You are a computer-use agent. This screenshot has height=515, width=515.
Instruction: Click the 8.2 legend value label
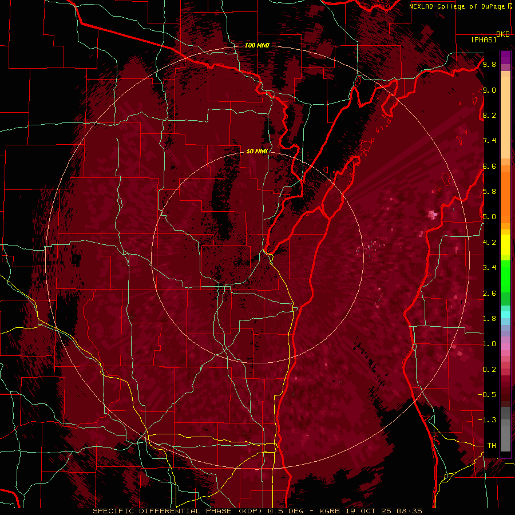[489, 115]
